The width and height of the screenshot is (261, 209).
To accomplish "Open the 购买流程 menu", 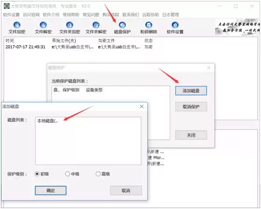I will point(111,15).
